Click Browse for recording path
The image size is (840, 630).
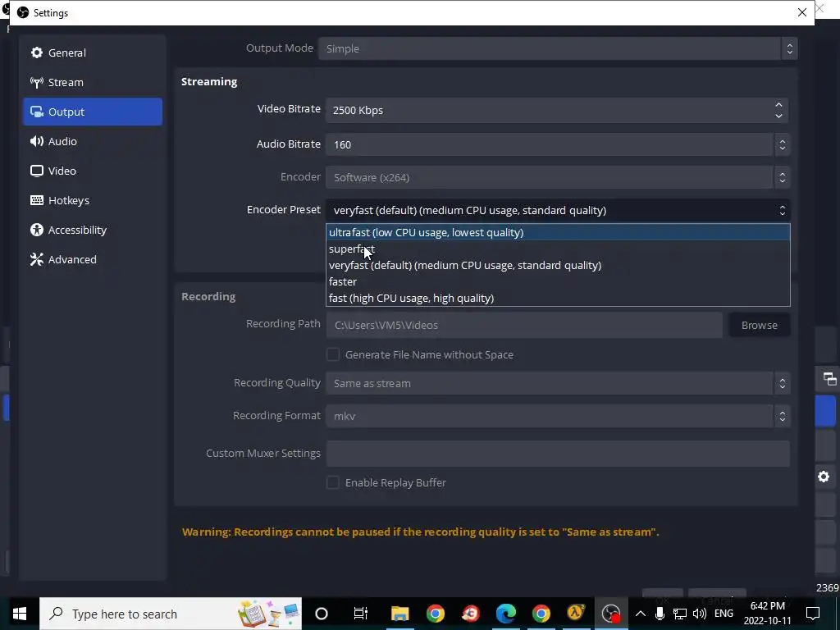click(759, 325)
